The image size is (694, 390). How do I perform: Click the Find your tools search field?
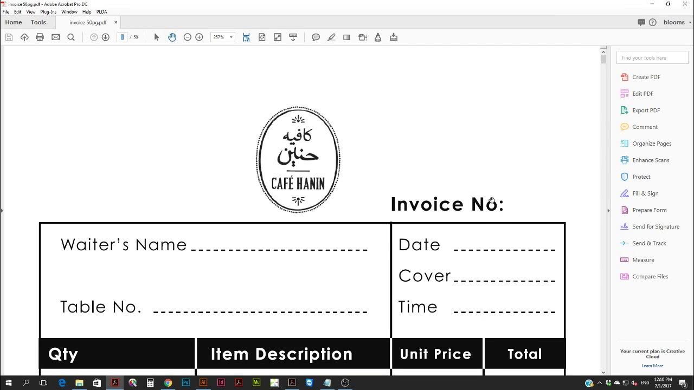tap(652, 58)
